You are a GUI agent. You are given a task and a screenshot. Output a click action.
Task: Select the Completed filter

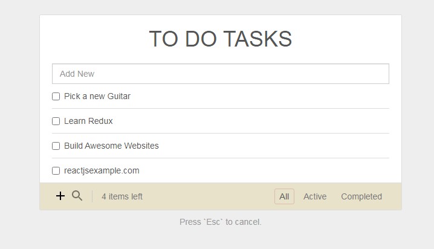tap(361, 196)
